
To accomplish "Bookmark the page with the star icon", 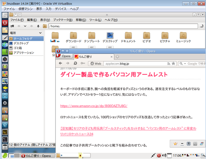I will click(x=173, y=64).
